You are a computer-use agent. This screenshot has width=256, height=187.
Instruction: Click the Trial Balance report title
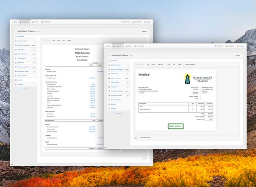(82, 53)
